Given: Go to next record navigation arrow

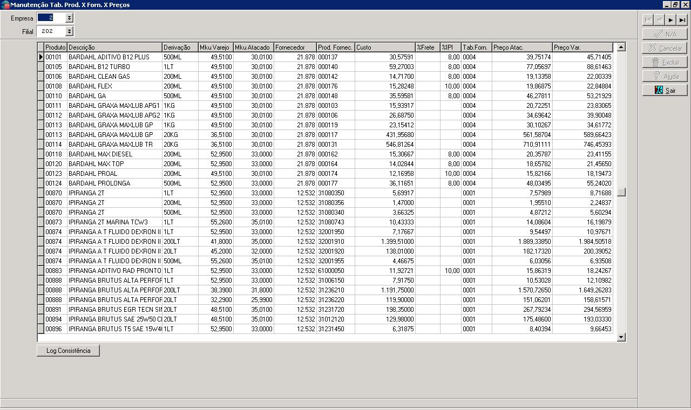Looking at the screenshot, I should click(x=670, y=20).
